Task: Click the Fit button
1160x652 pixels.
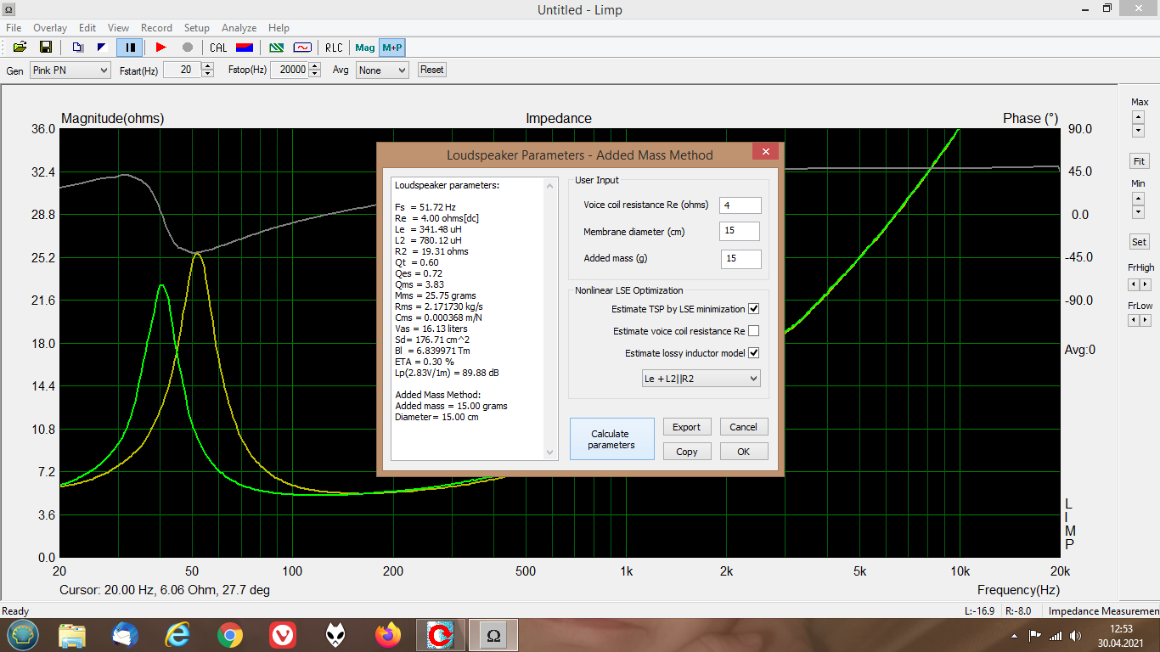Action: [1139, 161]
